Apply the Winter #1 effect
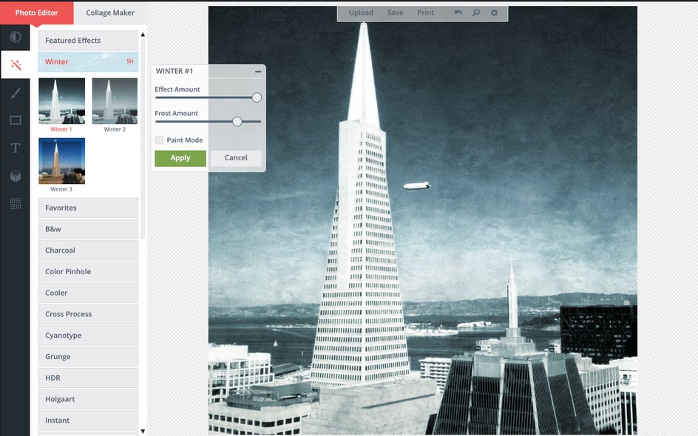The image size is (698, 436). (x=180, y=158)
